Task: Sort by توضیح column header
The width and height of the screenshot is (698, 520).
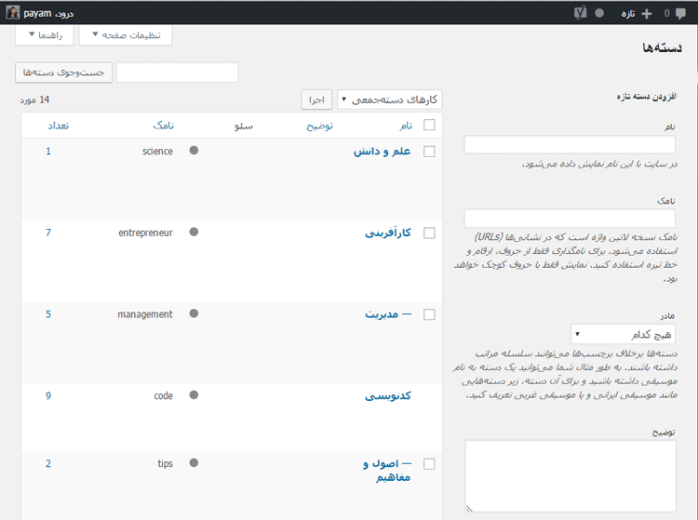Action: tap(319, 126)
